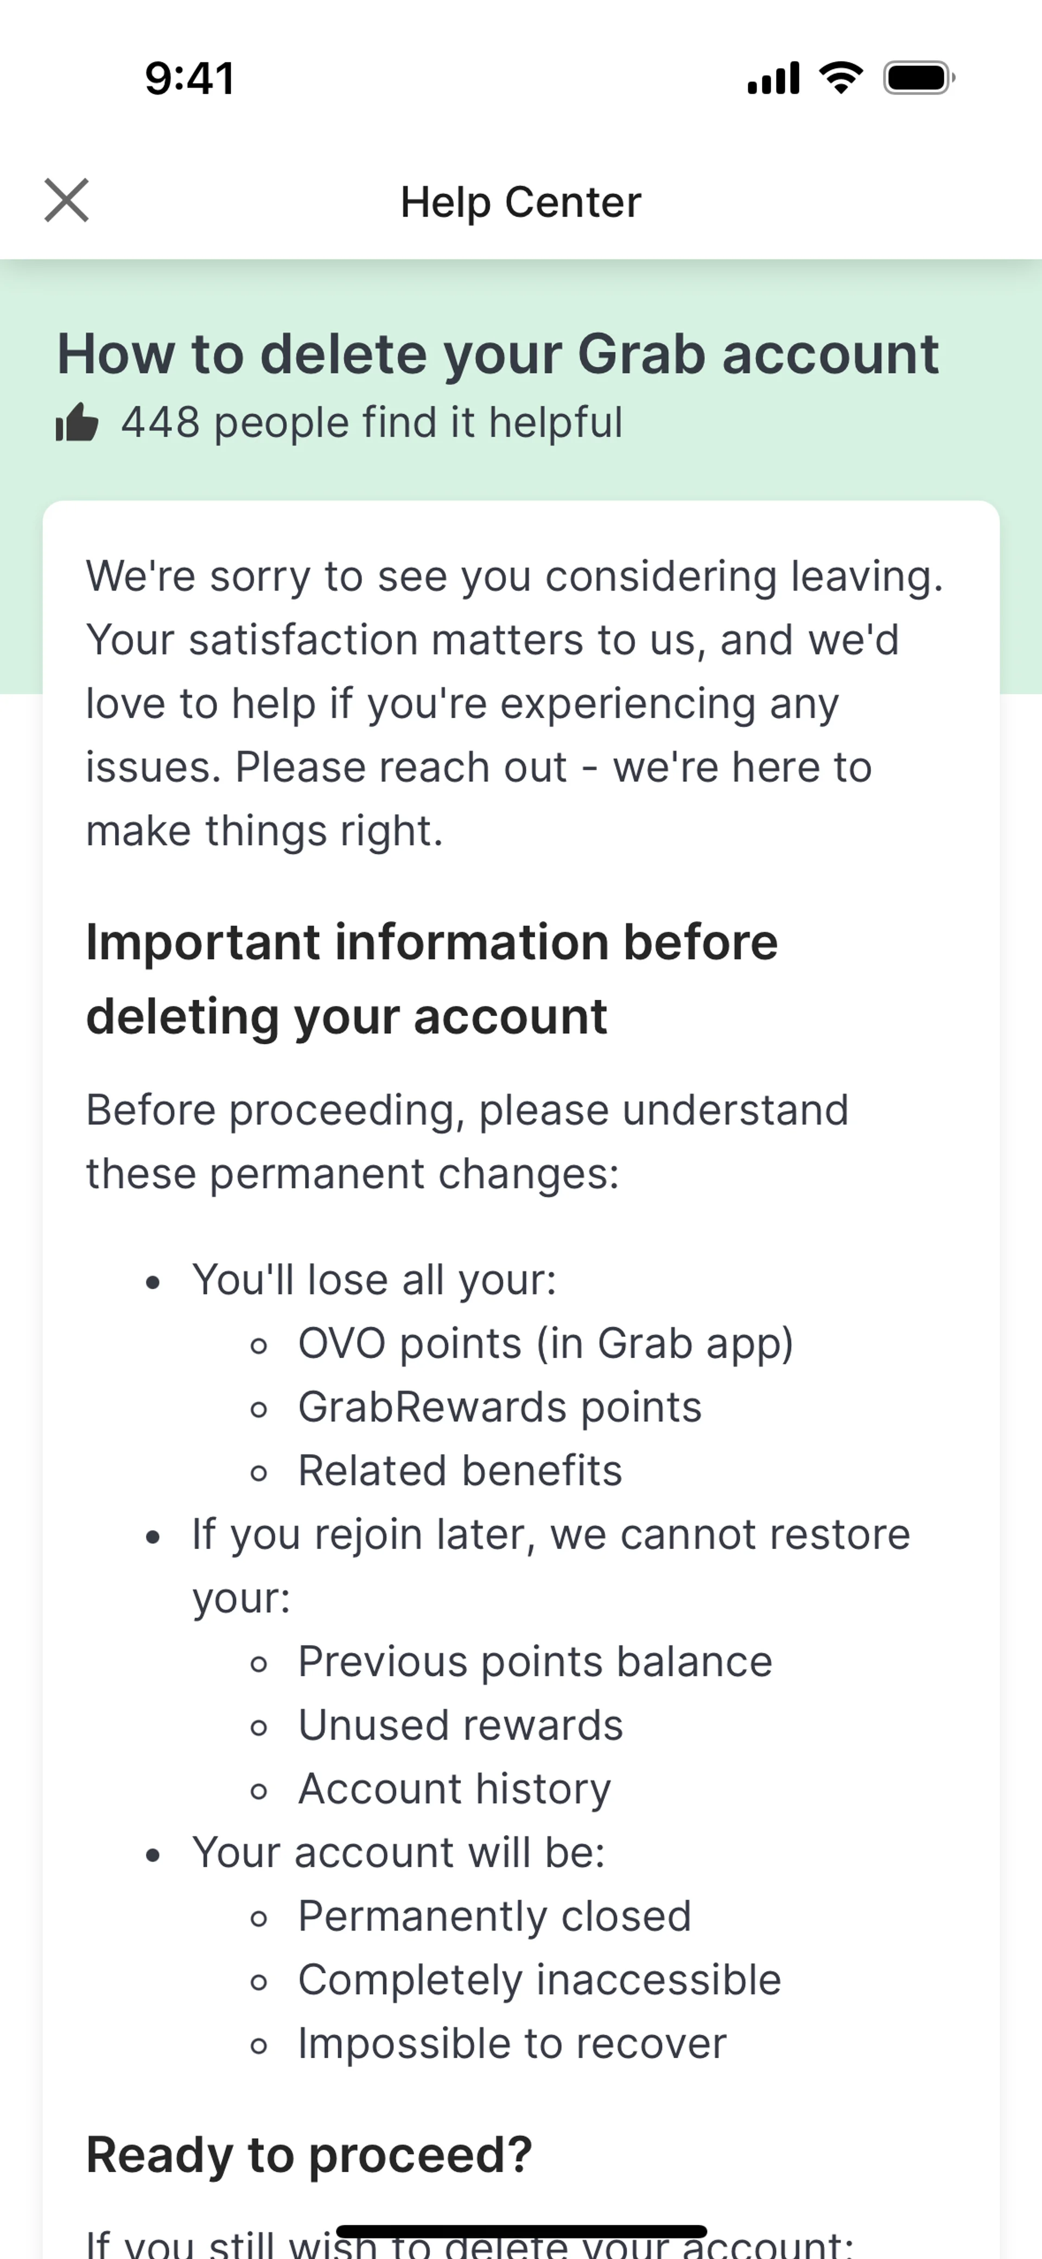Screen dimensions: 1042x2259
Task: Tap the "How to delete your Grab account" title
Action: [x=497, y=353]
